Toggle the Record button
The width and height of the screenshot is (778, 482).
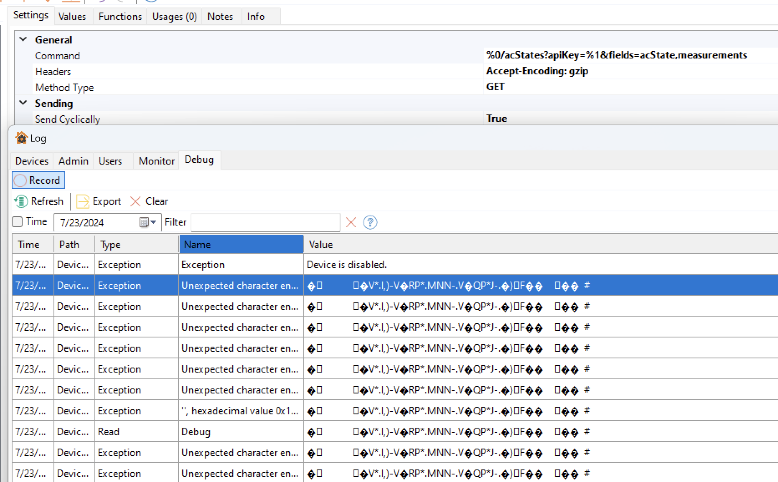click(x=38, y=180)
